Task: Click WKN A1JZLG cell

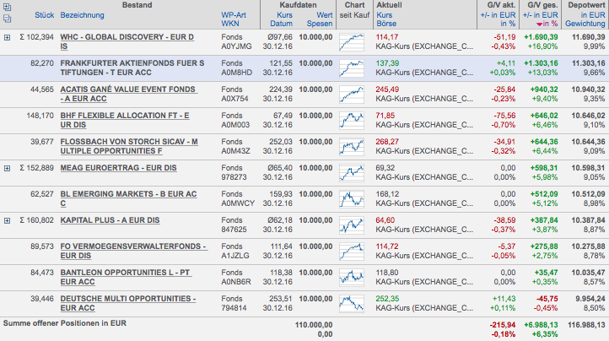Action: [235, 256]
